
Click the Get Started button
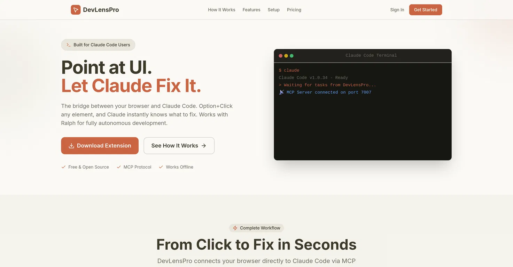(x=426, y=10)
